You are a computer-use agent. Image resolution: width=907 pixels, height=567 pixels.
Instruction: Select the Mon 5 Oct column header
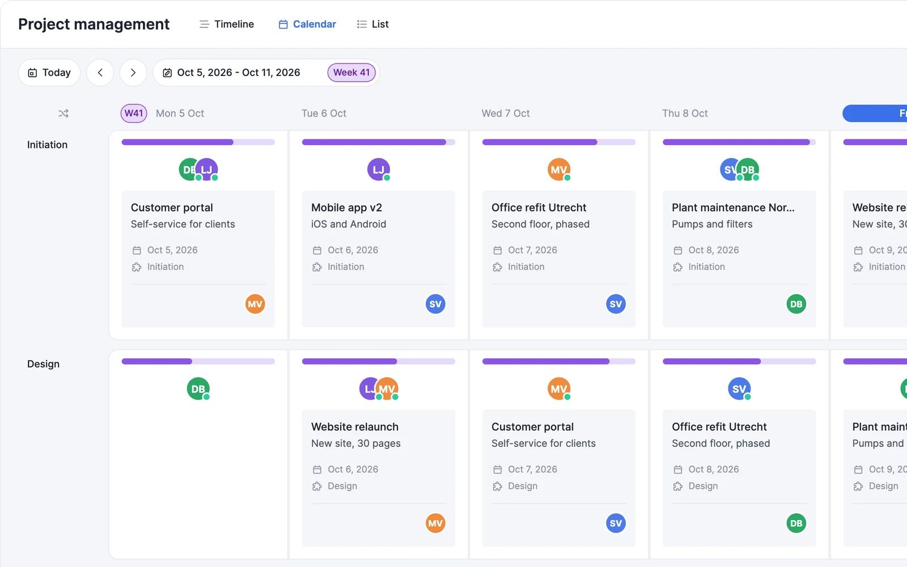[x=180, y=113]
